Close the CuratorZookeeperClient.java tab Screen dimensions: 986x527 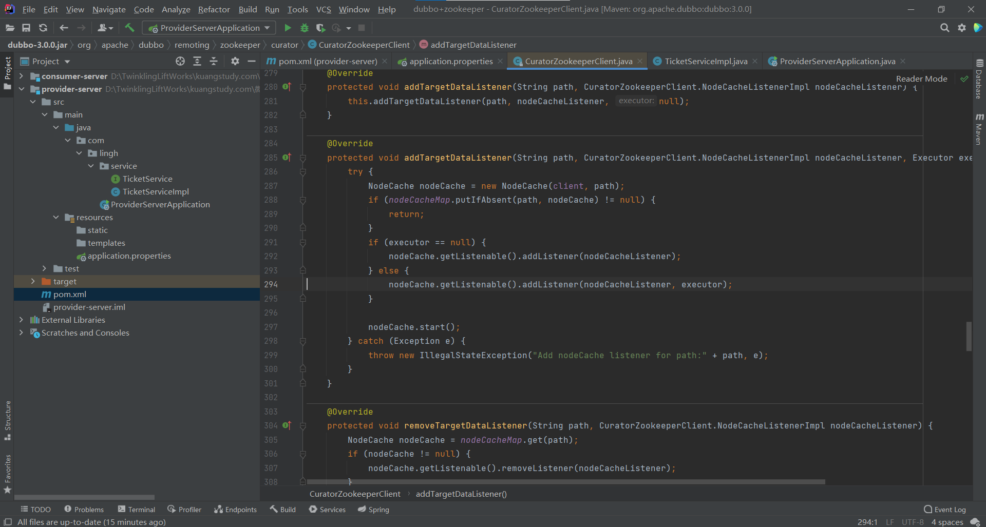point(640,61)
